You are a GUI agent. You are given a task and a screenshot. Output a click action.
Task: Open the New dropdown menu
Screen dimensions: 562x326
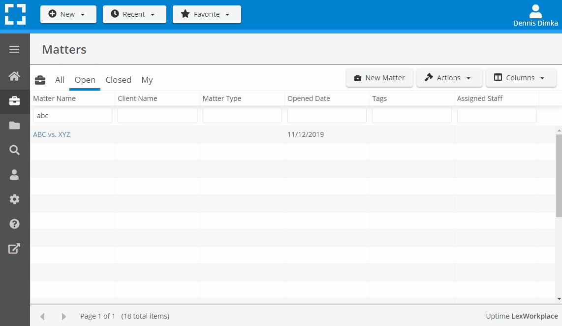[68, 14]
